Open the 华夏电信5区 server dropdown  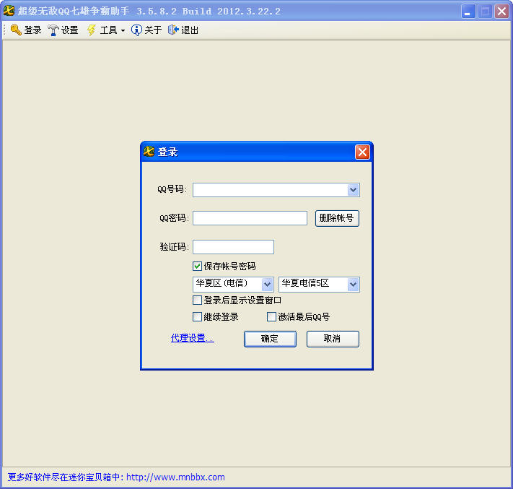[x=319, y=284]
